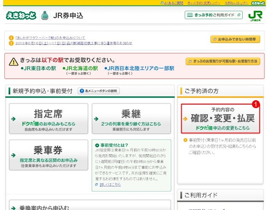Screen dimensions: 273x210
Task: Click 詳しくはこちら link in 事前受付 box
Action: tap(110, 184)
